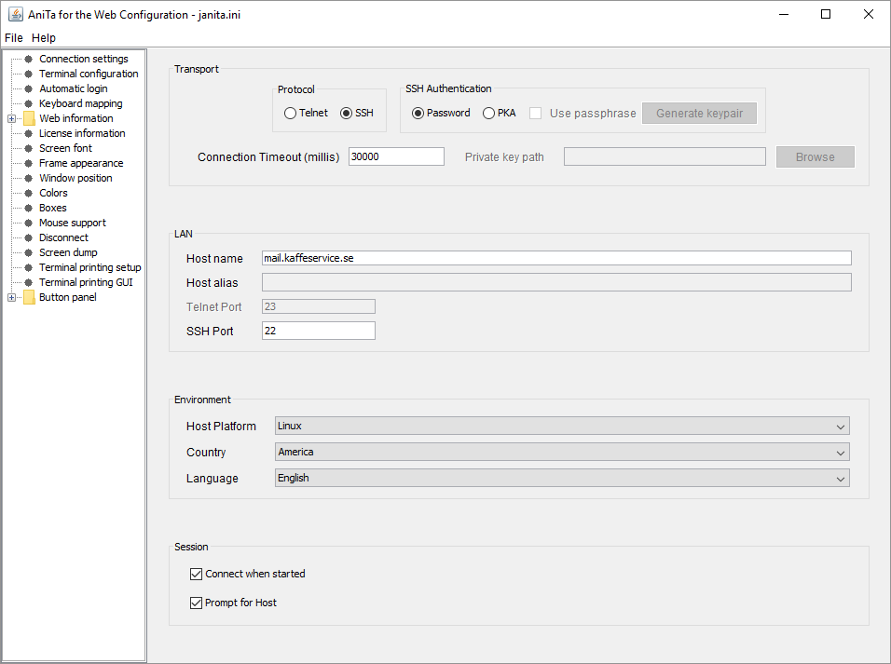Screen dimensions: 891x664
Task: Click the Button panel folder icon
Action: [x=29, y=297]
